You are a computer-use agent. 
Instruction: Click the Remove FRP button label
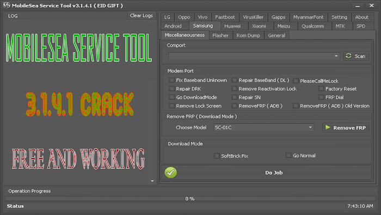pyautogui.click(x=349, y=128)
